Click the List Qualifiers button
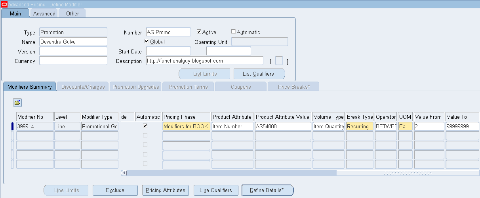 (x=259, y=74)
